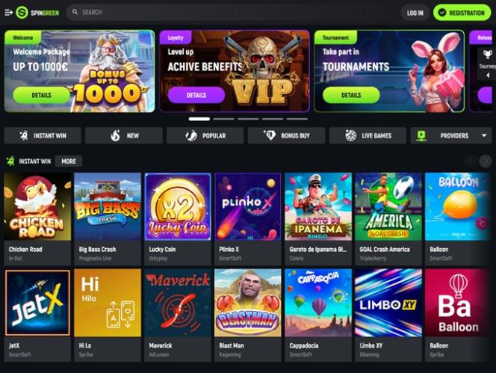Open the hamburger side menu icon
The image size is (496, 373).
8,13
